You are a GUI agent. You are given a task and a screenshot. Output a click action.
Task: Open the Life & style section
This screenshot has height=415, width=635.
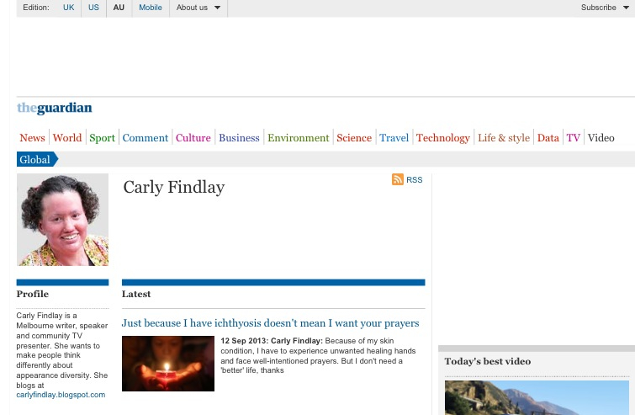coord(504,138)
